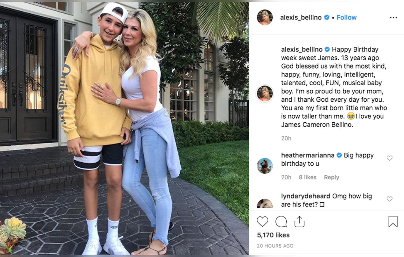
Task: Open heathermarianna's profile avatar
Action: pyautogui.click(x=265, y=166)
